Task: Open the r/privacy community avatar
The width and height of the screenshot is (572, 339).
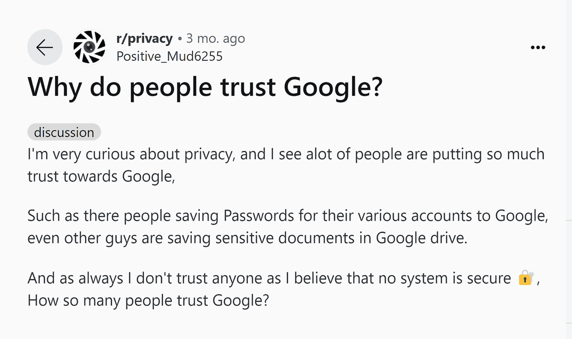Action: click(89, 47)
